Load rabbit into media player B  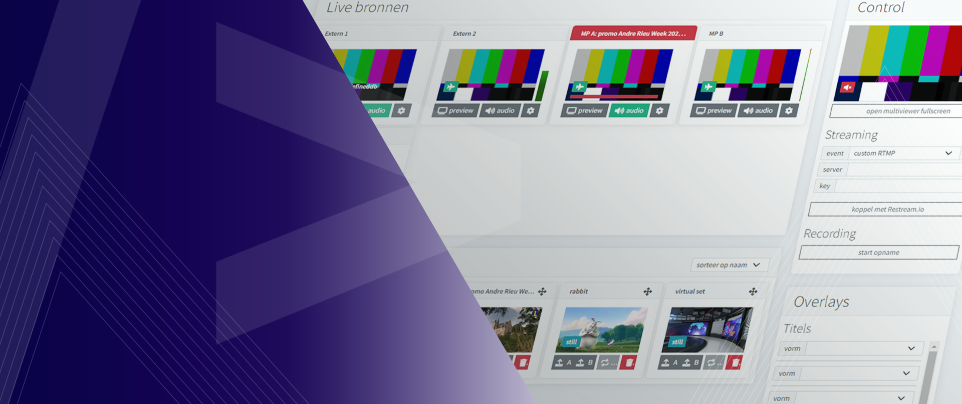[x=585, y=362]
